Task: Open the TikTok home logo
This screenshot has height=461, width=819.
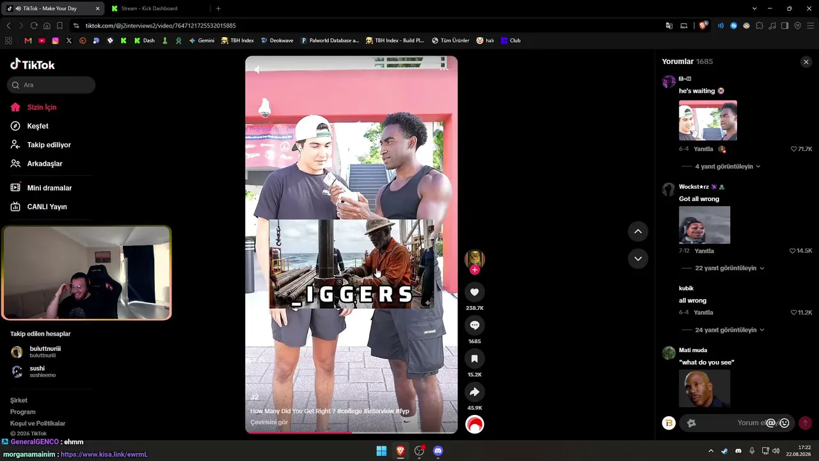Action: 33,65
